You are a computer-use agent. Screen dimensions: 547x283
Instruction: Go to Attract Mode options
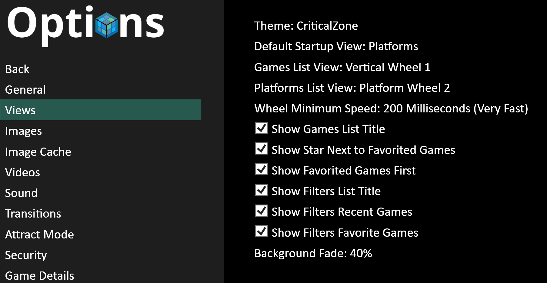pyautogui.click(x=39, y=235)
